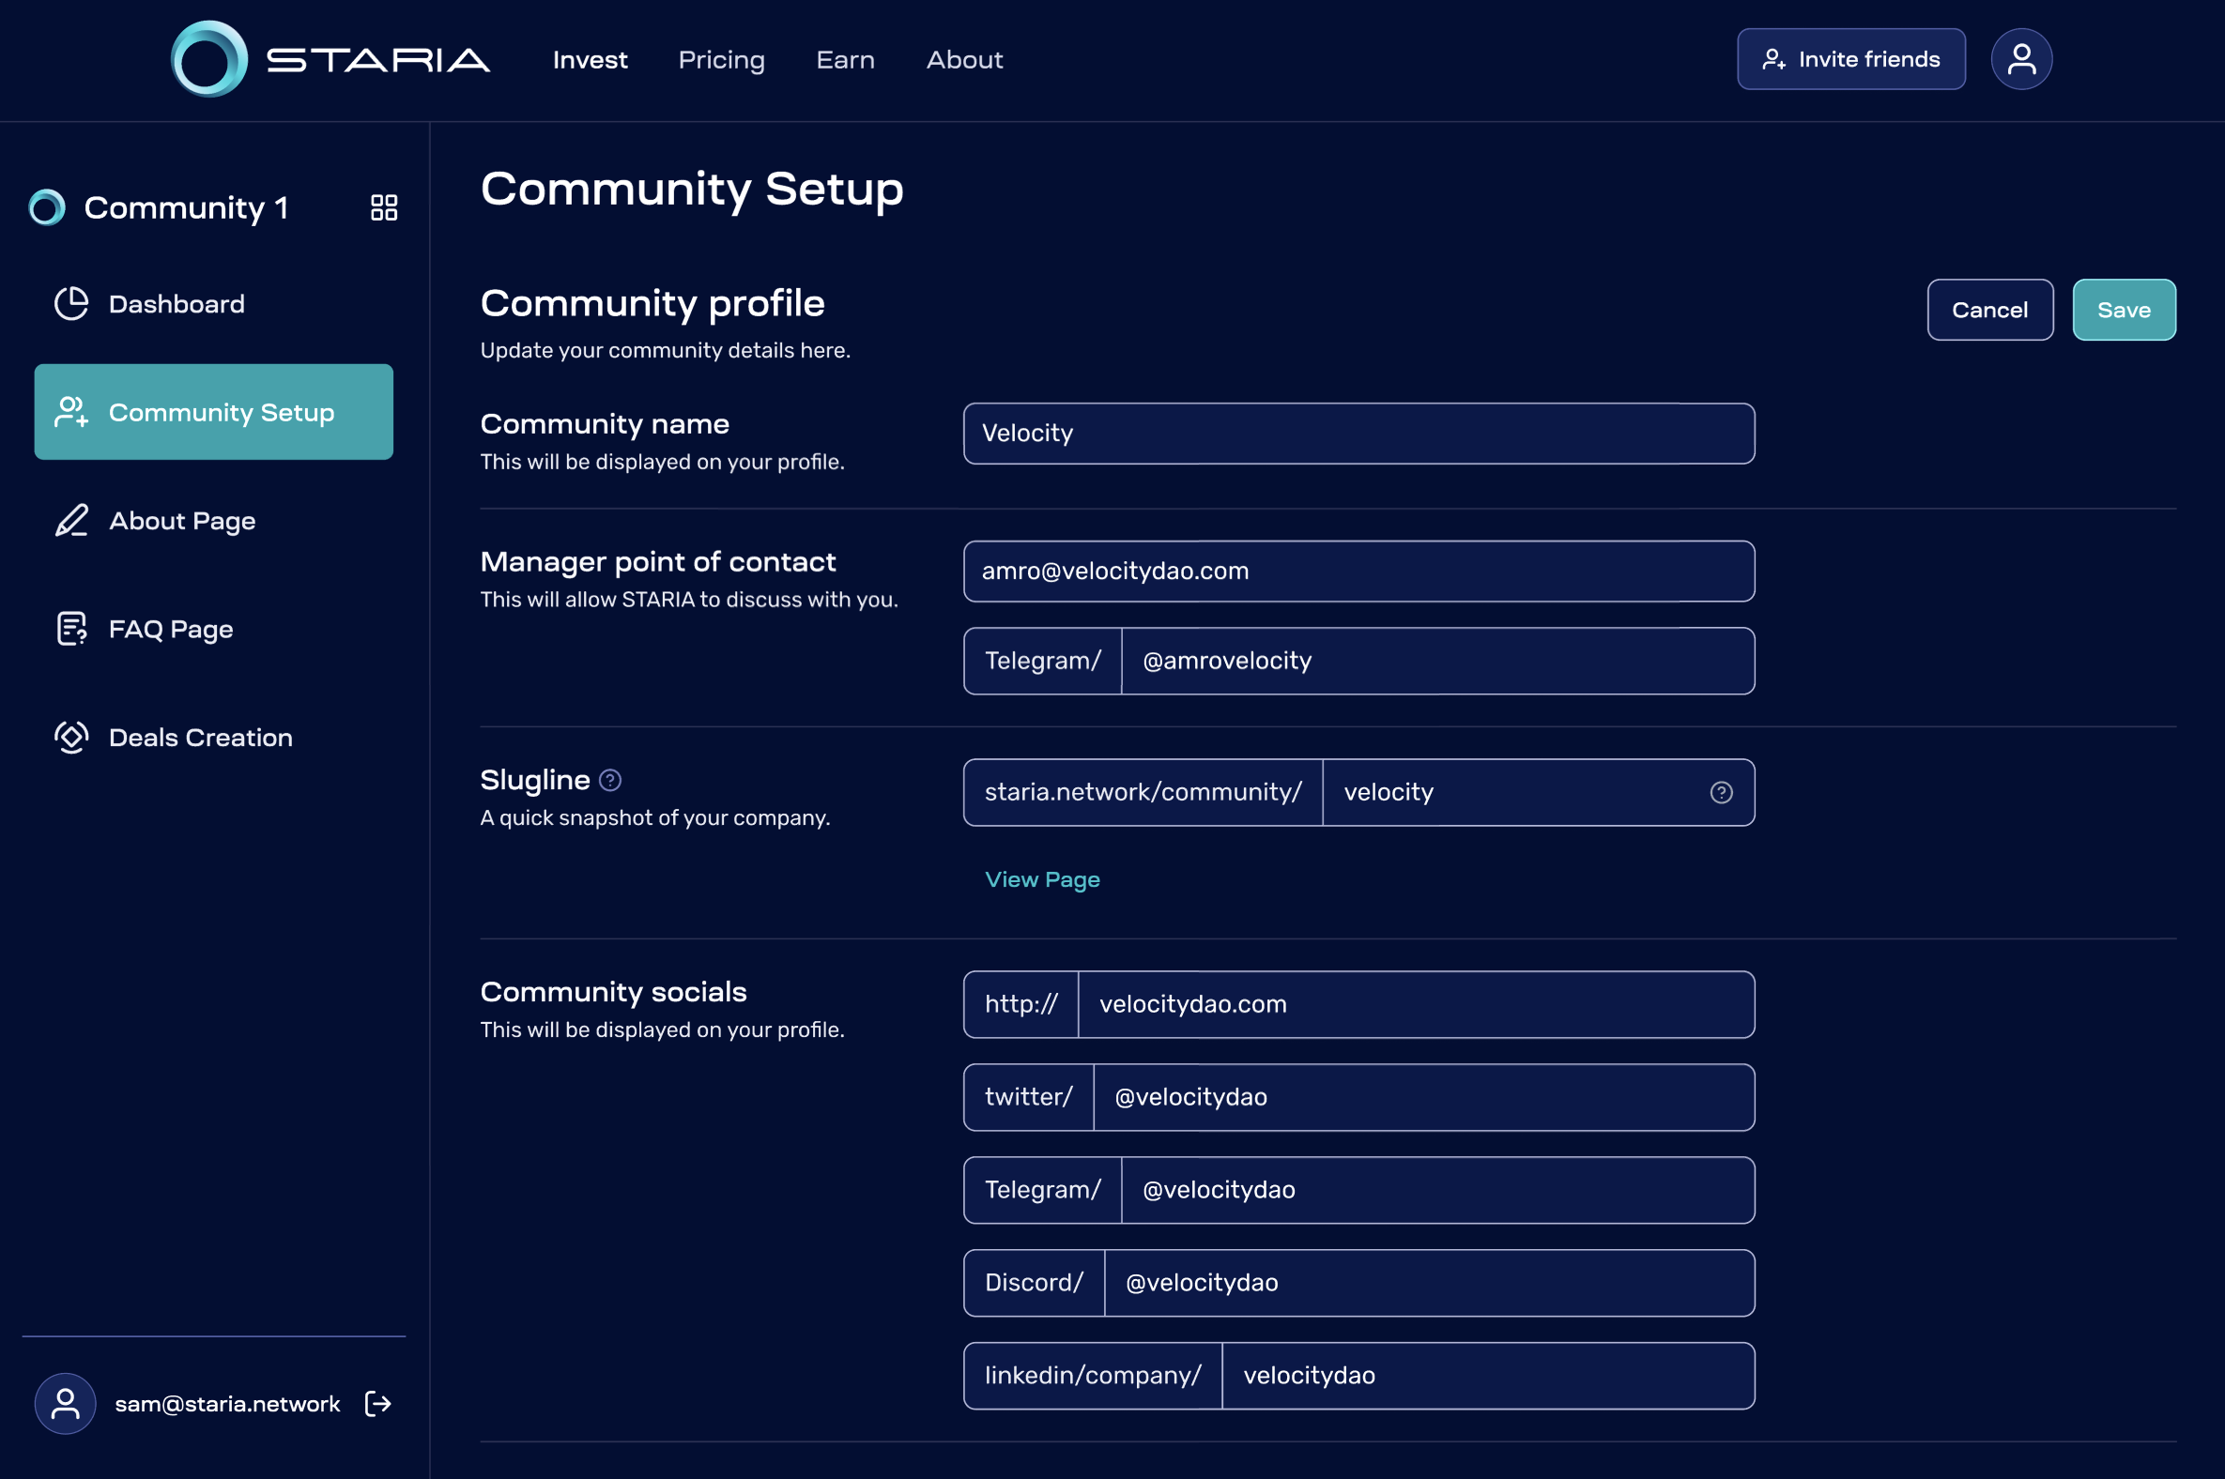Click the STARIA logo in the header
2225x1479 pixels.
coord(330,59)
